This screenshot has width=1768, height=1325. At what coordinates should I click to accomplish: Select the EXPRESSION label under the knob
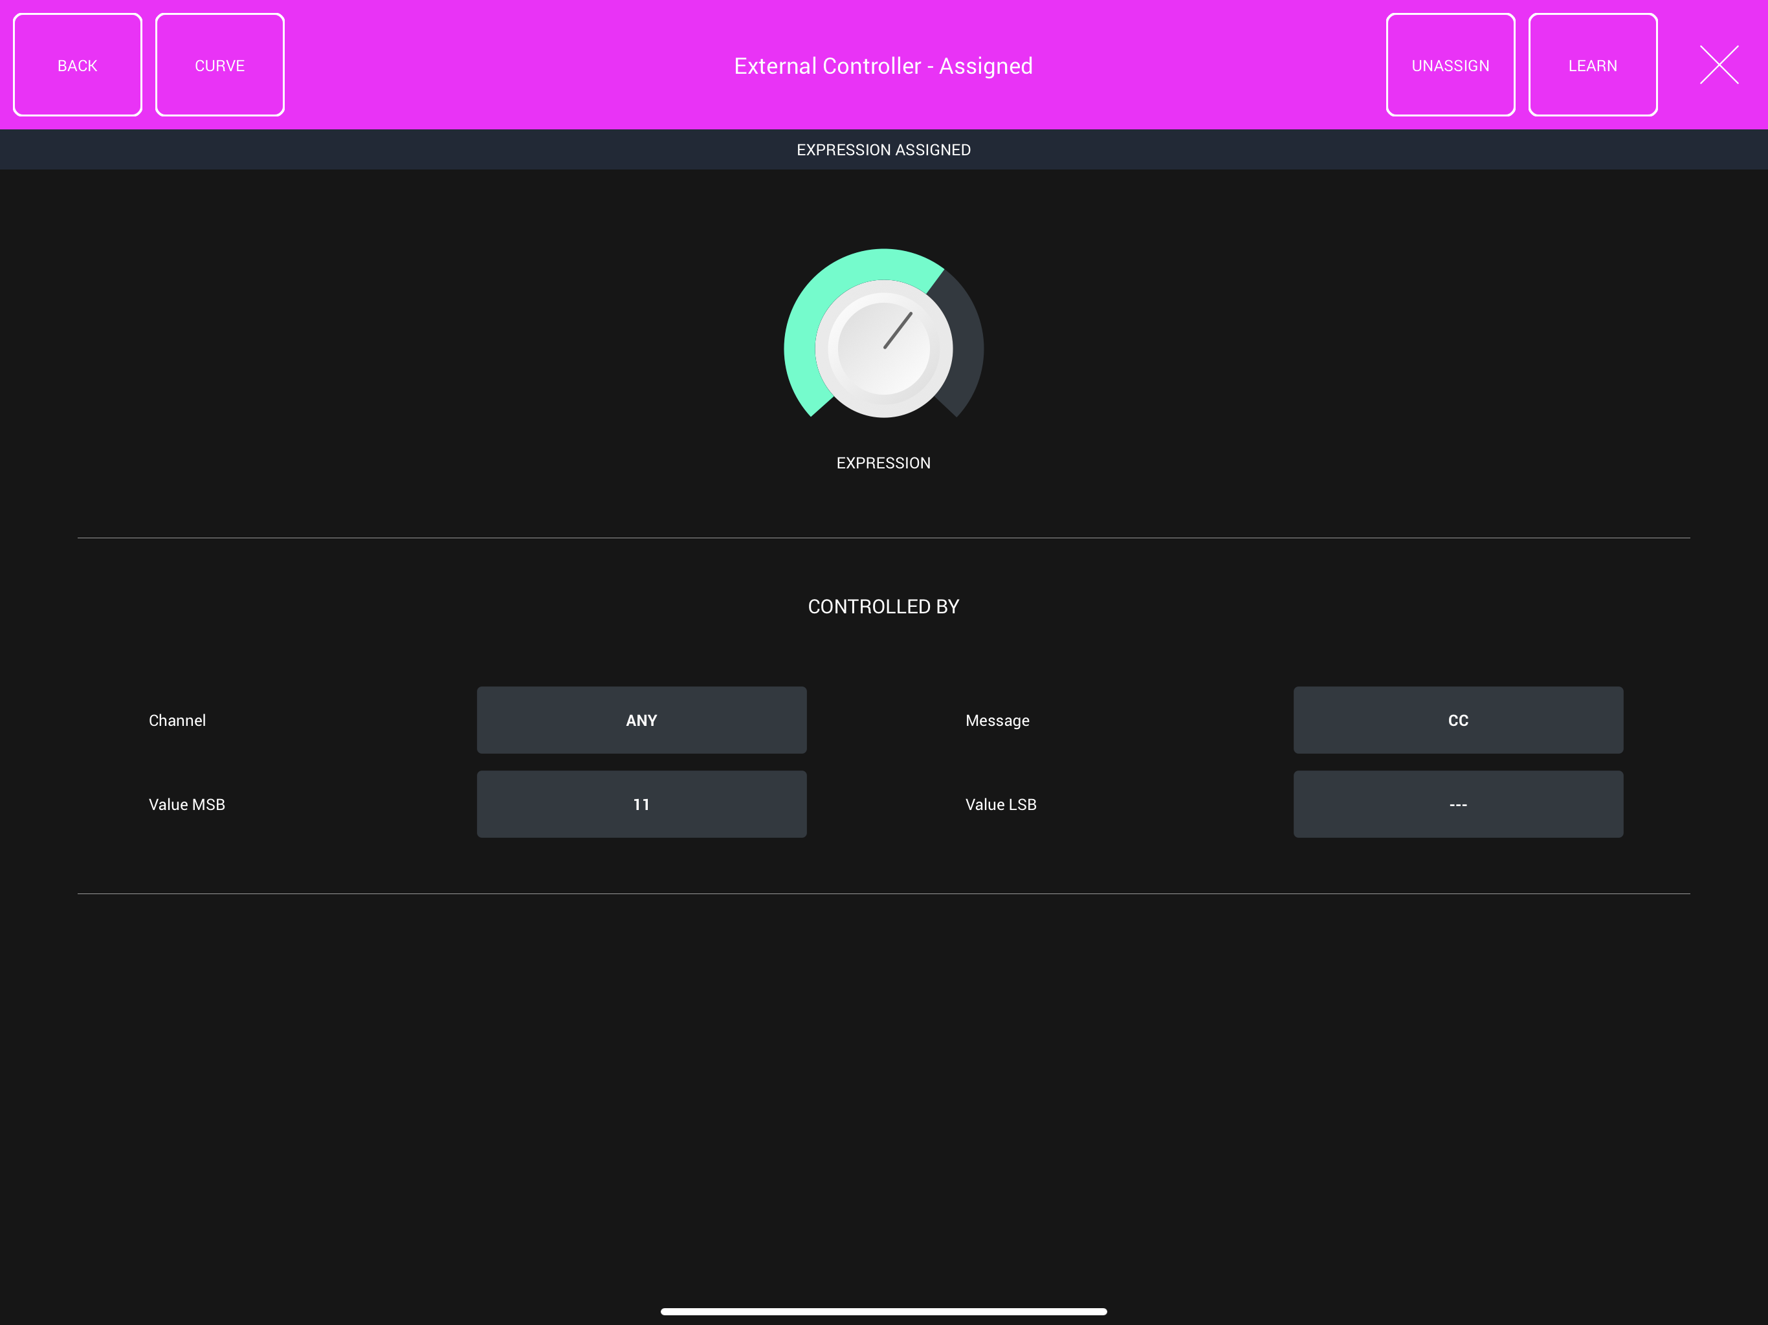click(x=883, y=462)
